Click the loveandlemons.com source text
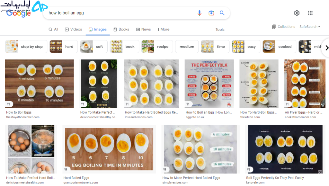The image size is (329, 186). coord(139,117)
